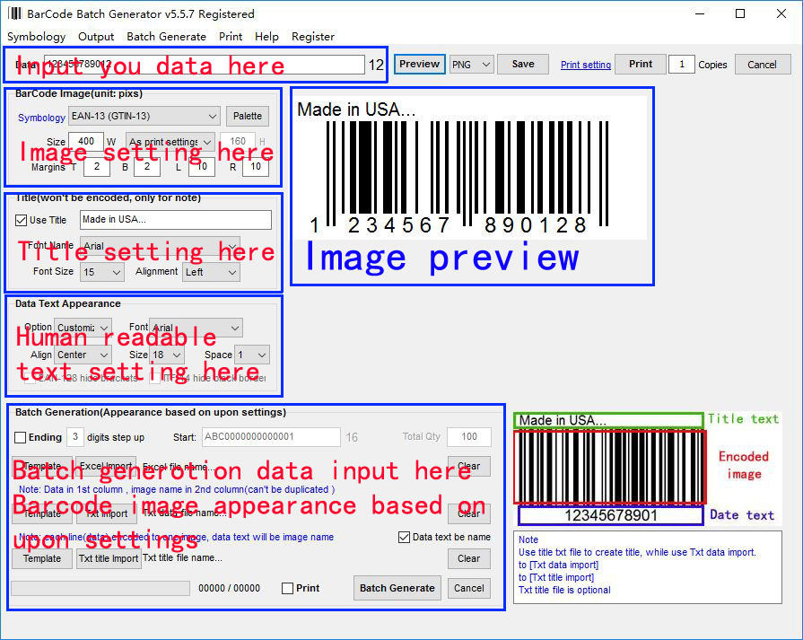This screenshot has width=803, height=640.
Task: Open the data text Font dropdown
Action: click(196, 328)
